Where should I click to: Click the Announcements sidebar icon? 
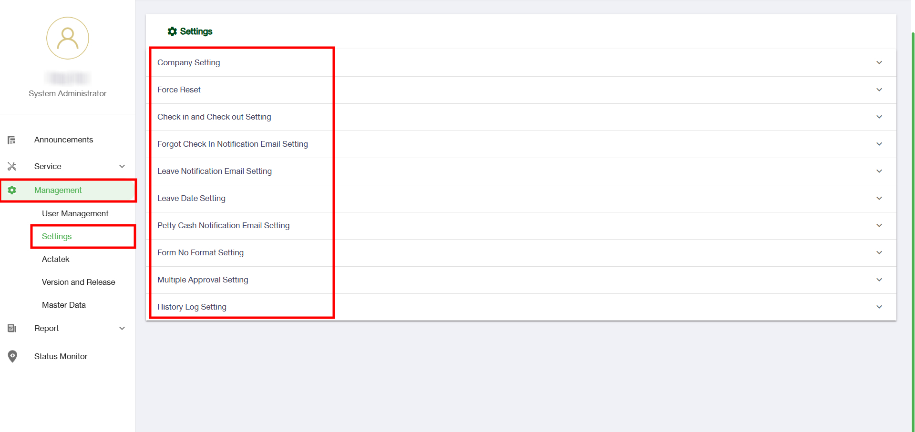tap(12, 140)
